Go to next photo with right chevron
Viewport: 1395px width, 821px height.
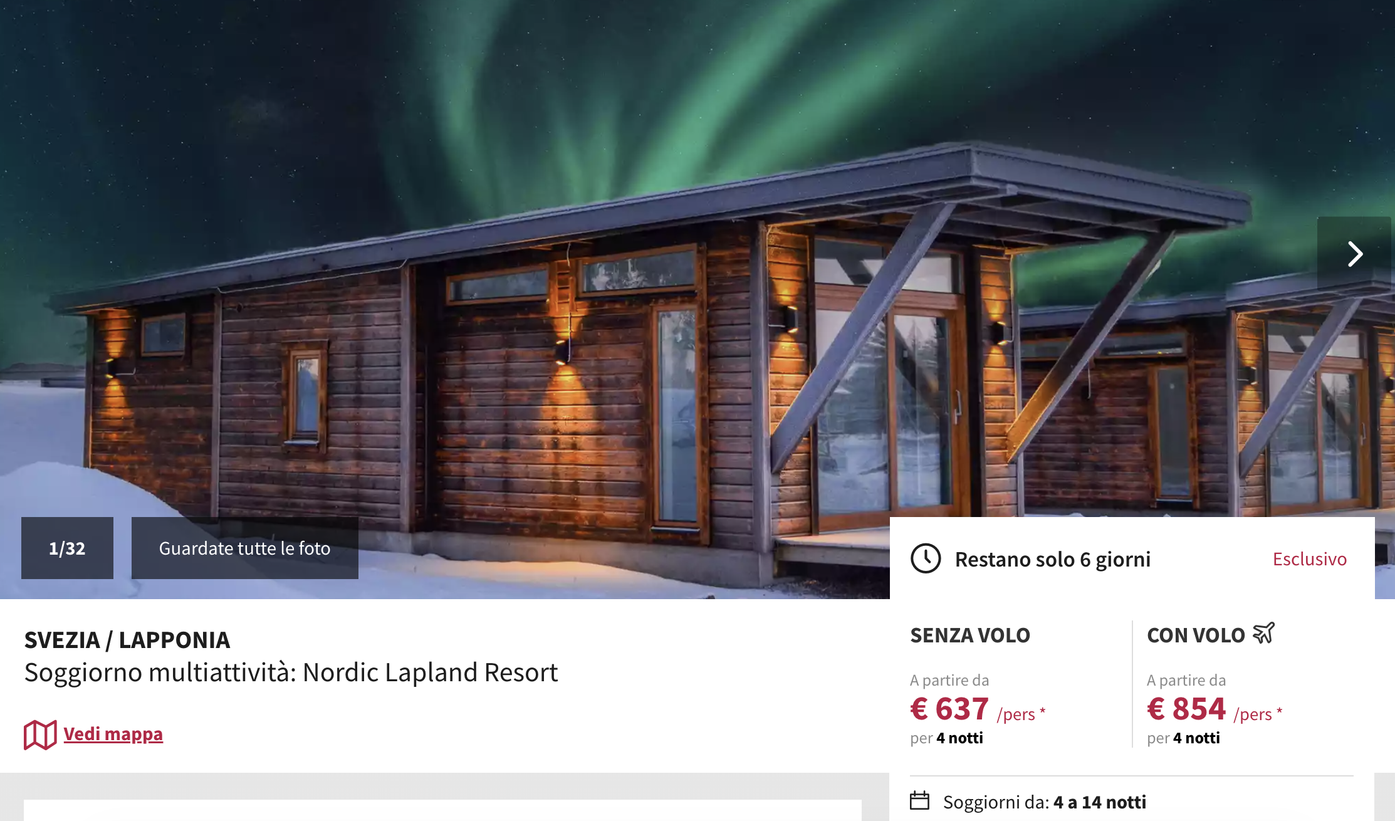(x=1354, y=254)
